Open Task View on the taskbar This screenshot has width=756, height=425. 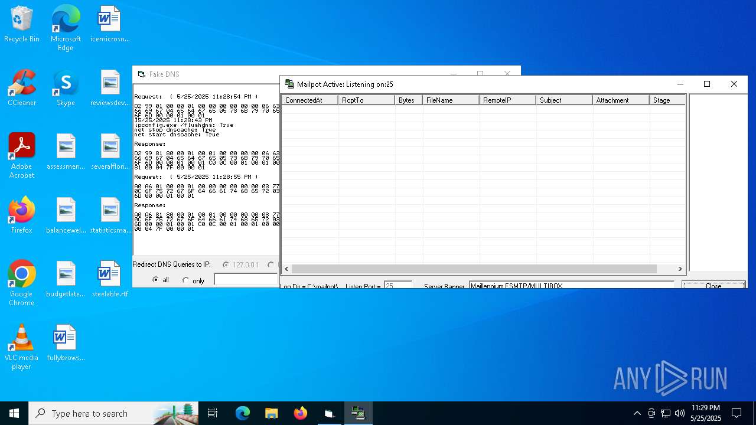[x=213, y=413]
